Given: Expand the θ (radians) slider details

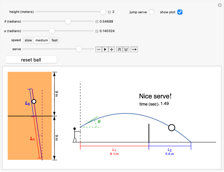Looking at the screenshot, I should (x=97, y=21).
